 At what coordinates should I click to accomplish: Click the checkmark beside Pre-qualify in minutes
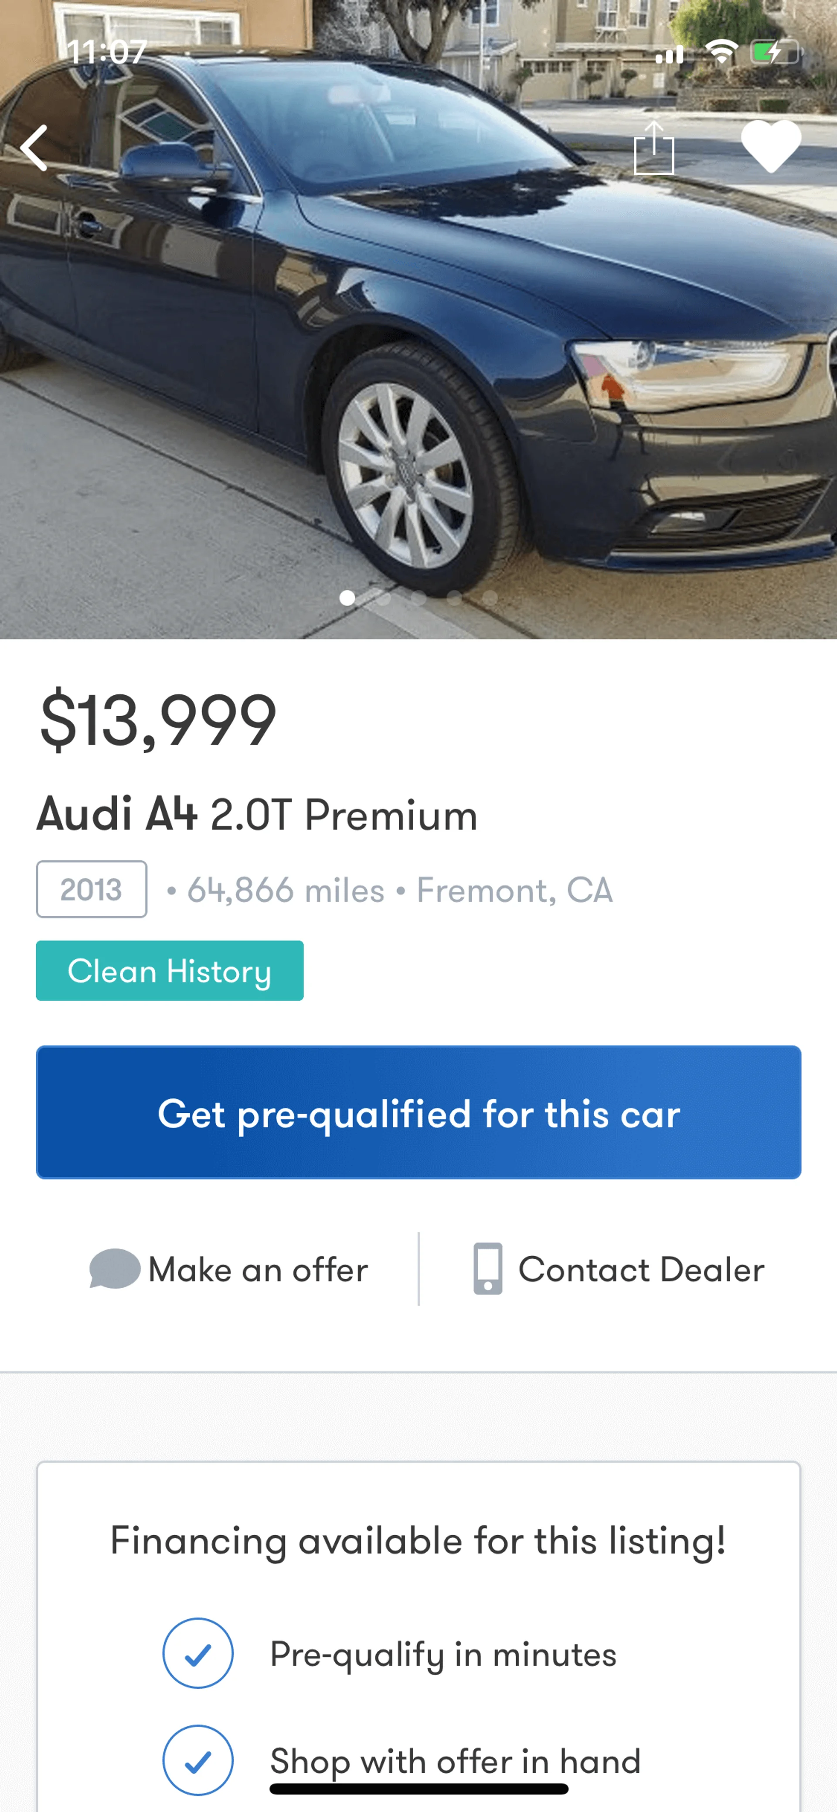tap(197, 1653)
